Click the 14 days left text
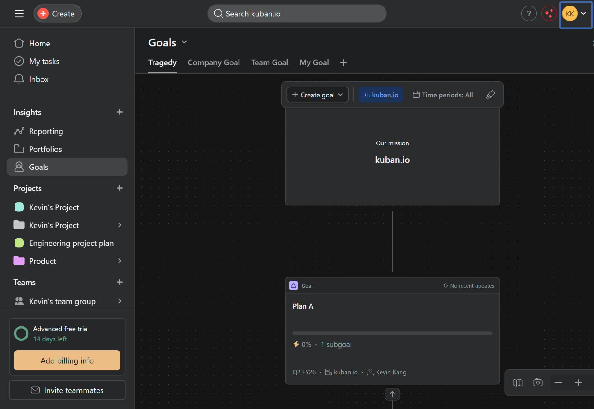Image resolution: width=594 pixels, height=409 pixels. click(50, 339)
